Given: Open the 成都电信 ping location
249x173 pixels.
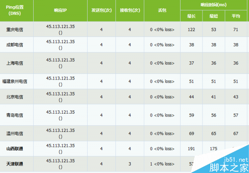Looking at the screenshot, I should click(x=15, y=44).
